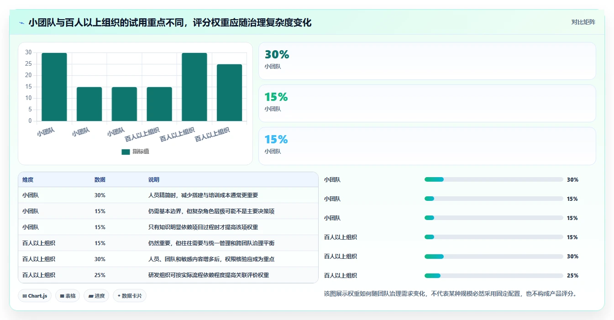Click the 百人以上组织 chart bar reaching 30
This screenshot has width=614, height=320.
coord(194,87)
